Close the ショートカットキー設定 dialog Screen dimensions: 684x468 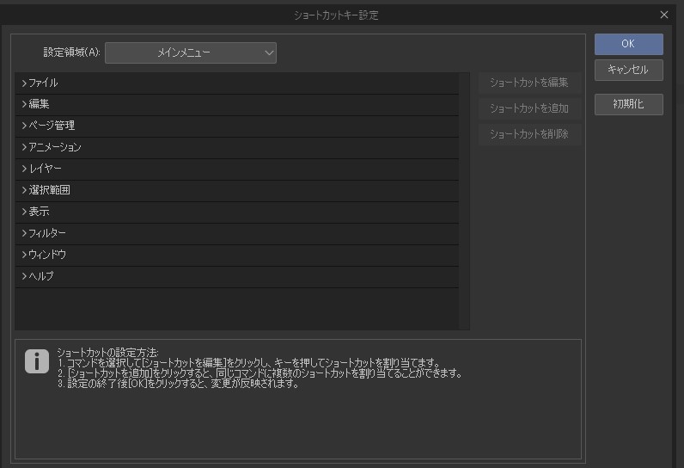[x=663, y=15]
